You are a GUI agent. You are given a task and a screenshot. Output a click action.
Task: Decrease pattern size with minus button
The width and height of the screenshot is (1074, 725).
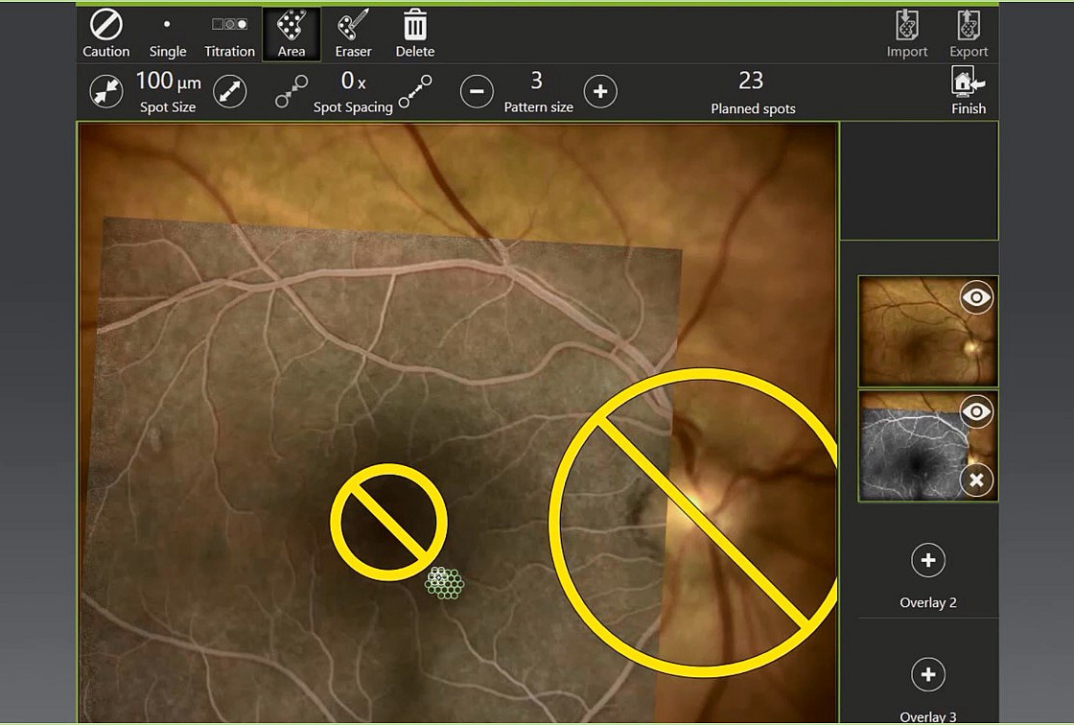pos(477,91)
